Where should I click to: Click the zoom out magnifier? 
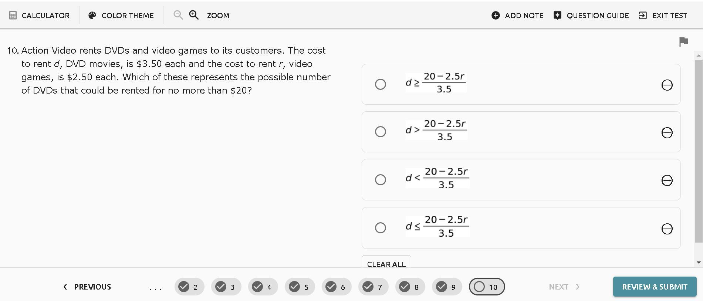178,15
